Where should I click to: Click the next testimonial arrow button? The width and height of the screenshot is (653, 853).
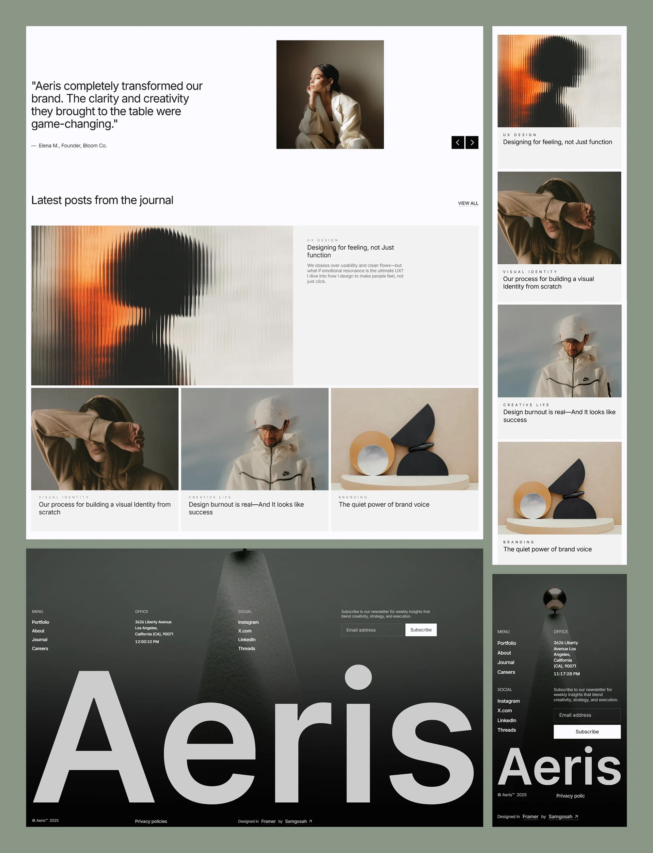point(472,142)
